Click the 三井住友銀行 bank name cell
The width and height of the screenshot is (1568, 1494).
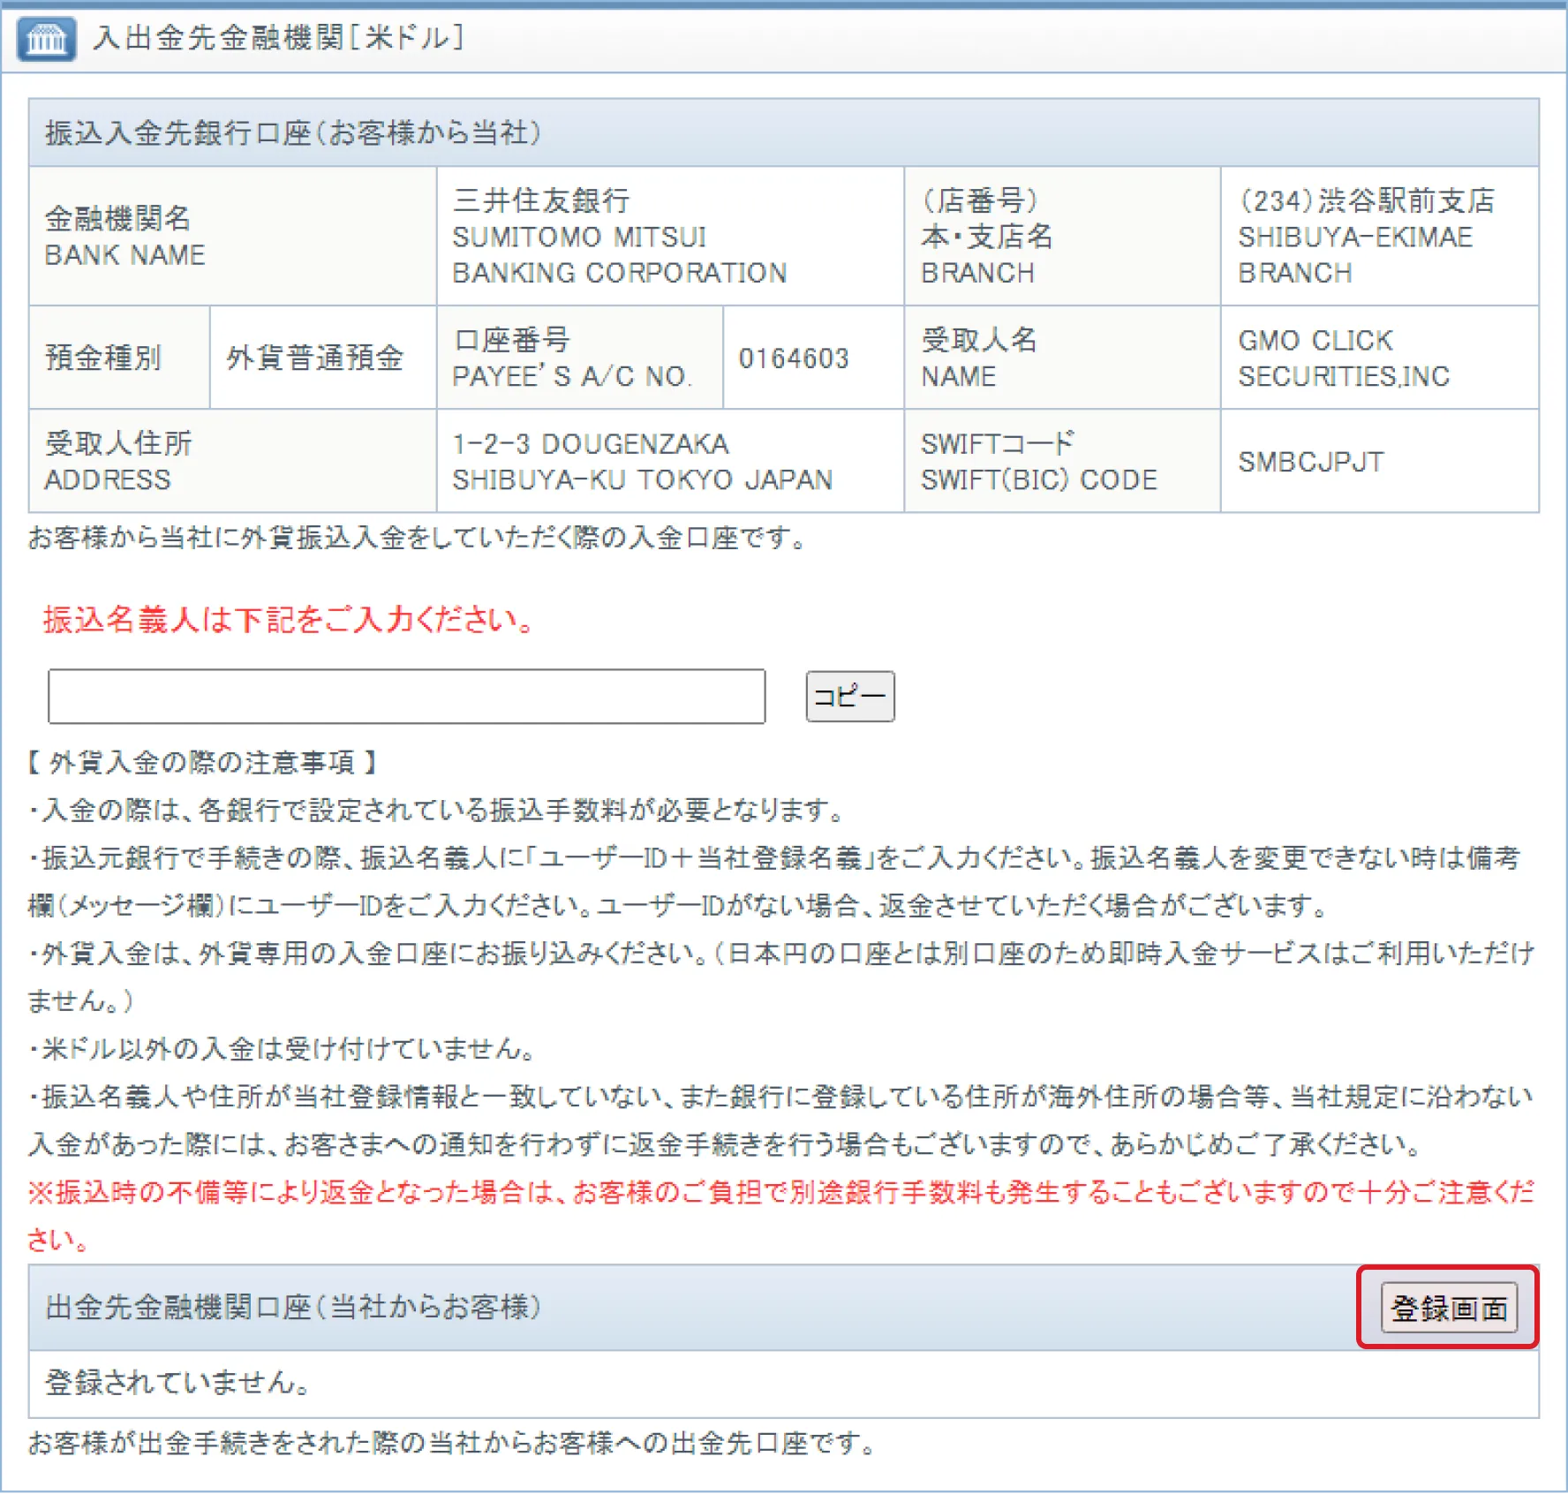tap(618, 237)
